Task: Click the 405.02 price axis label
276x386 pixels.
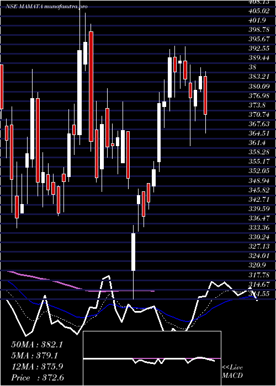Action: click(259, 11)
